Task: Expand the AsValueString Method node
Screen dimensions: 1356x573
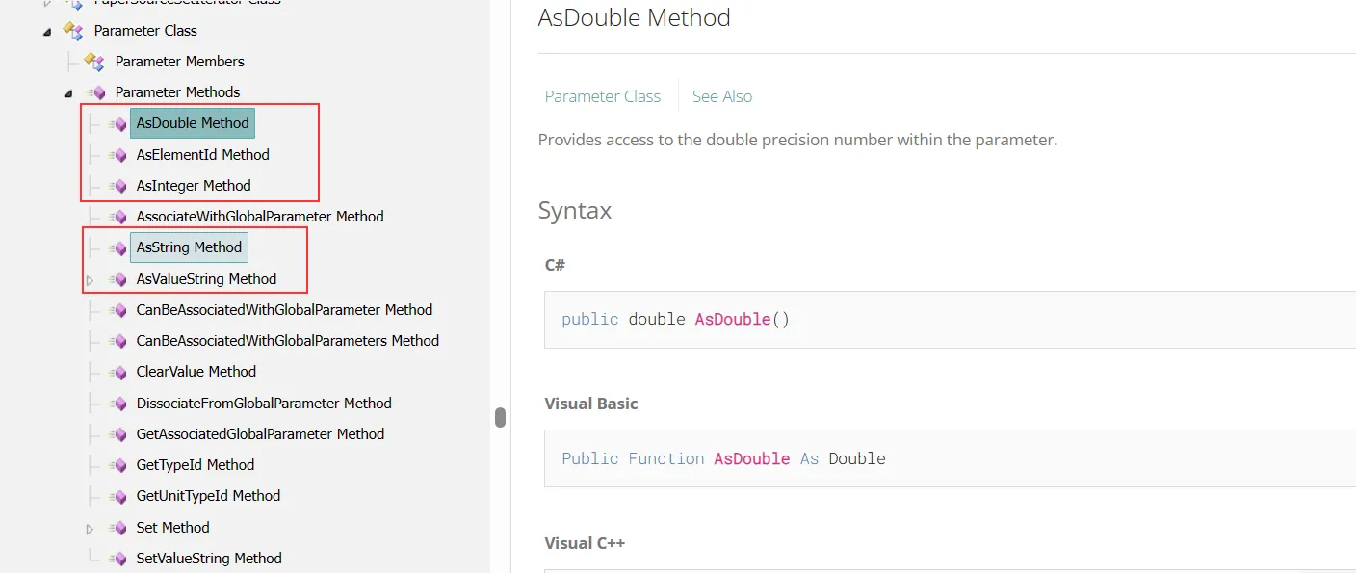Action: pyautogui.click(x=91, y=280)
